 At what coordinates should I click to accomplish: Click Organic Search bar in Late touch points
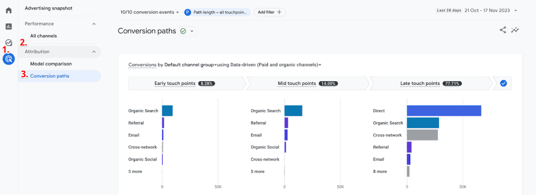(x=423, y=123)
